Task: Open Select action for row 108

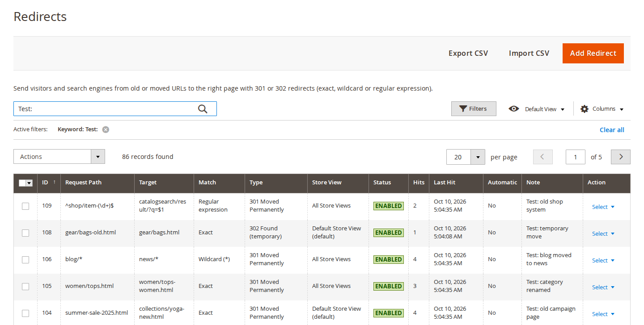Action: 603,233
